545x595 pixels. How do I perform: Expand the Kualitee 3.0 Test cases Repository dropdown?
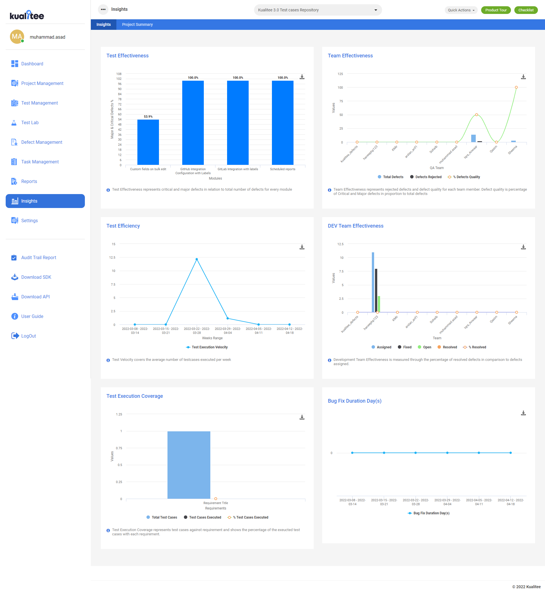[x=317, y=10]
